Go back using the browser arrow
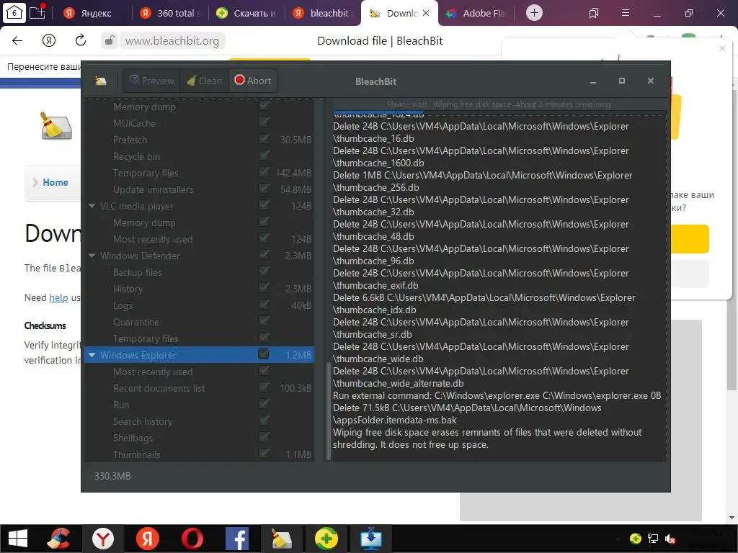 [x=17, y=40]
